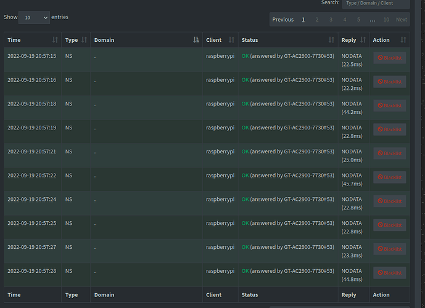Blacklist the query logged at 20:57:28
Viewport: 425px width, 308px height.
pyautogui.click(x=389, y=273)
